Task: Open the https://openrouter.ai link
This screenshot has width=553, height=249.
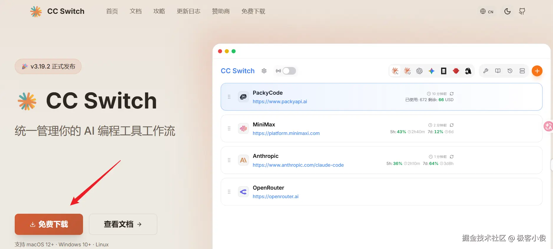Action: (276, 196)
